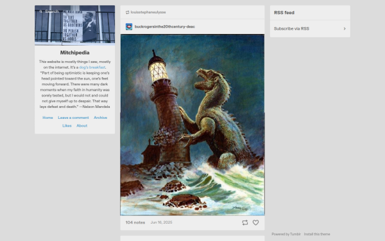The height and width of the screenshot is (241, 385).
Task: Reblog the post with the reblog icon
Action: (x=245, y=222)
